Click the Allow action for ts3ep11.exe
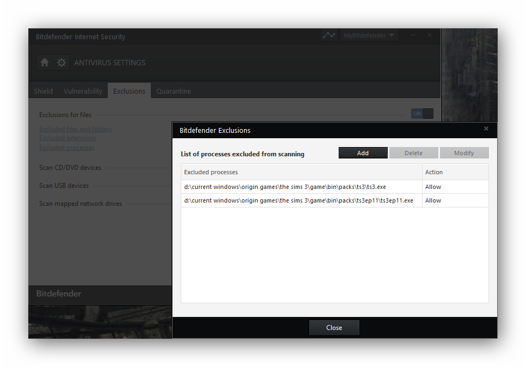This screenshot has height=367, width=526. [433, 200]
